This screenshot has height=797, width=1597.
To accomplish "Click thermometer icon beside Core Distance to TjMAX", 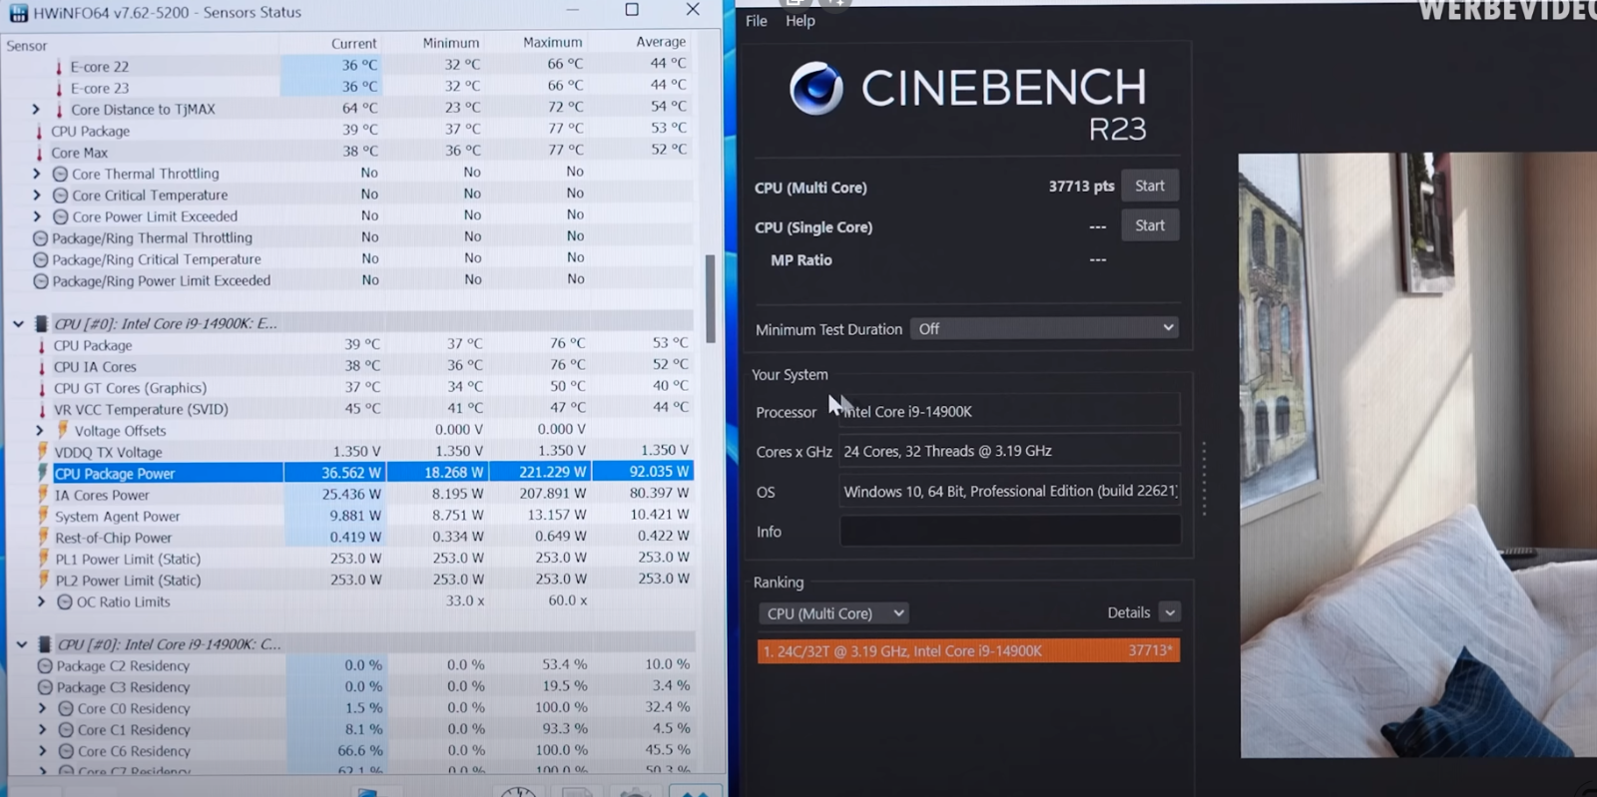I will 59,110.
